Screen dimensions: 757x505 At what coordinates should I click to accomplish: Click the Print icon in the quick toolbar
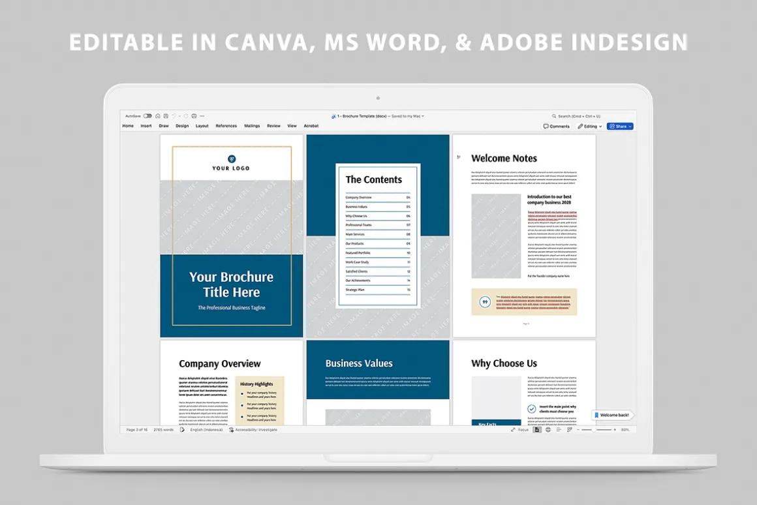click(194, 116)
